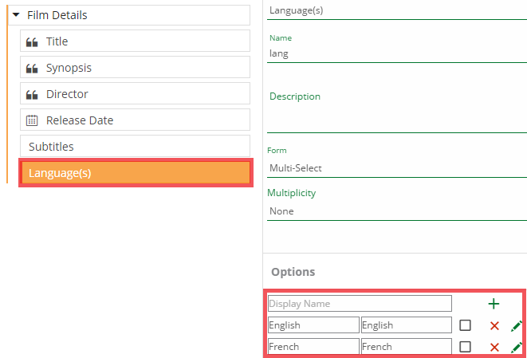Tick the checkbox in the English row

[x=465, y=325]
